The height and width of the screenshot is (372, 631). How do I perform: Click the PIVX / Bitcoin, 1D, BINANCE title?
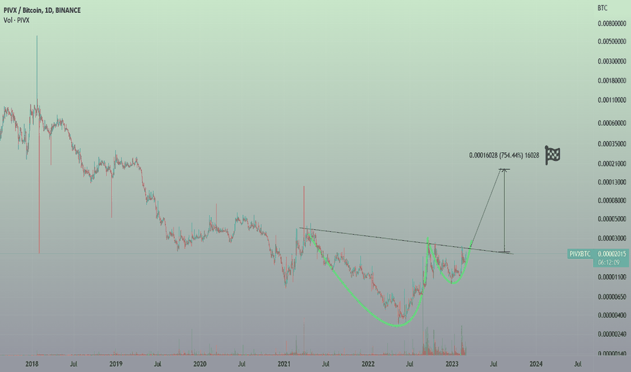point(42,10)
